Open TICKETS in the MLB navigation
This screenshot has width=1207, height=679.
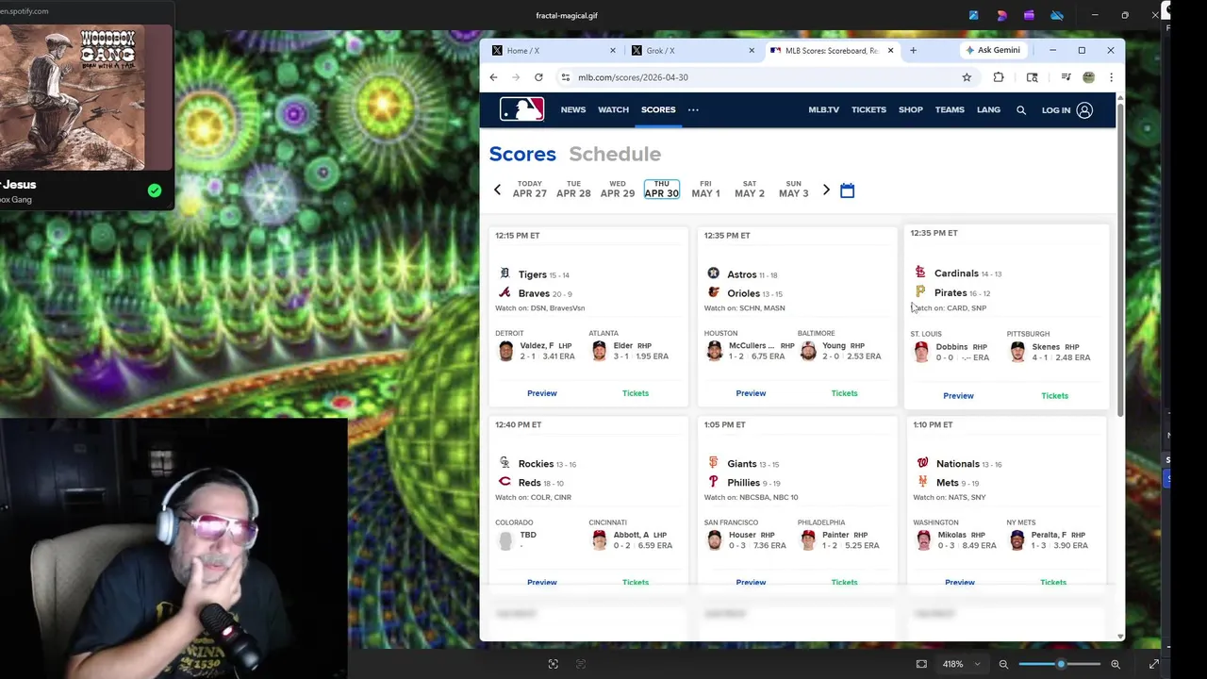point(868,110)
